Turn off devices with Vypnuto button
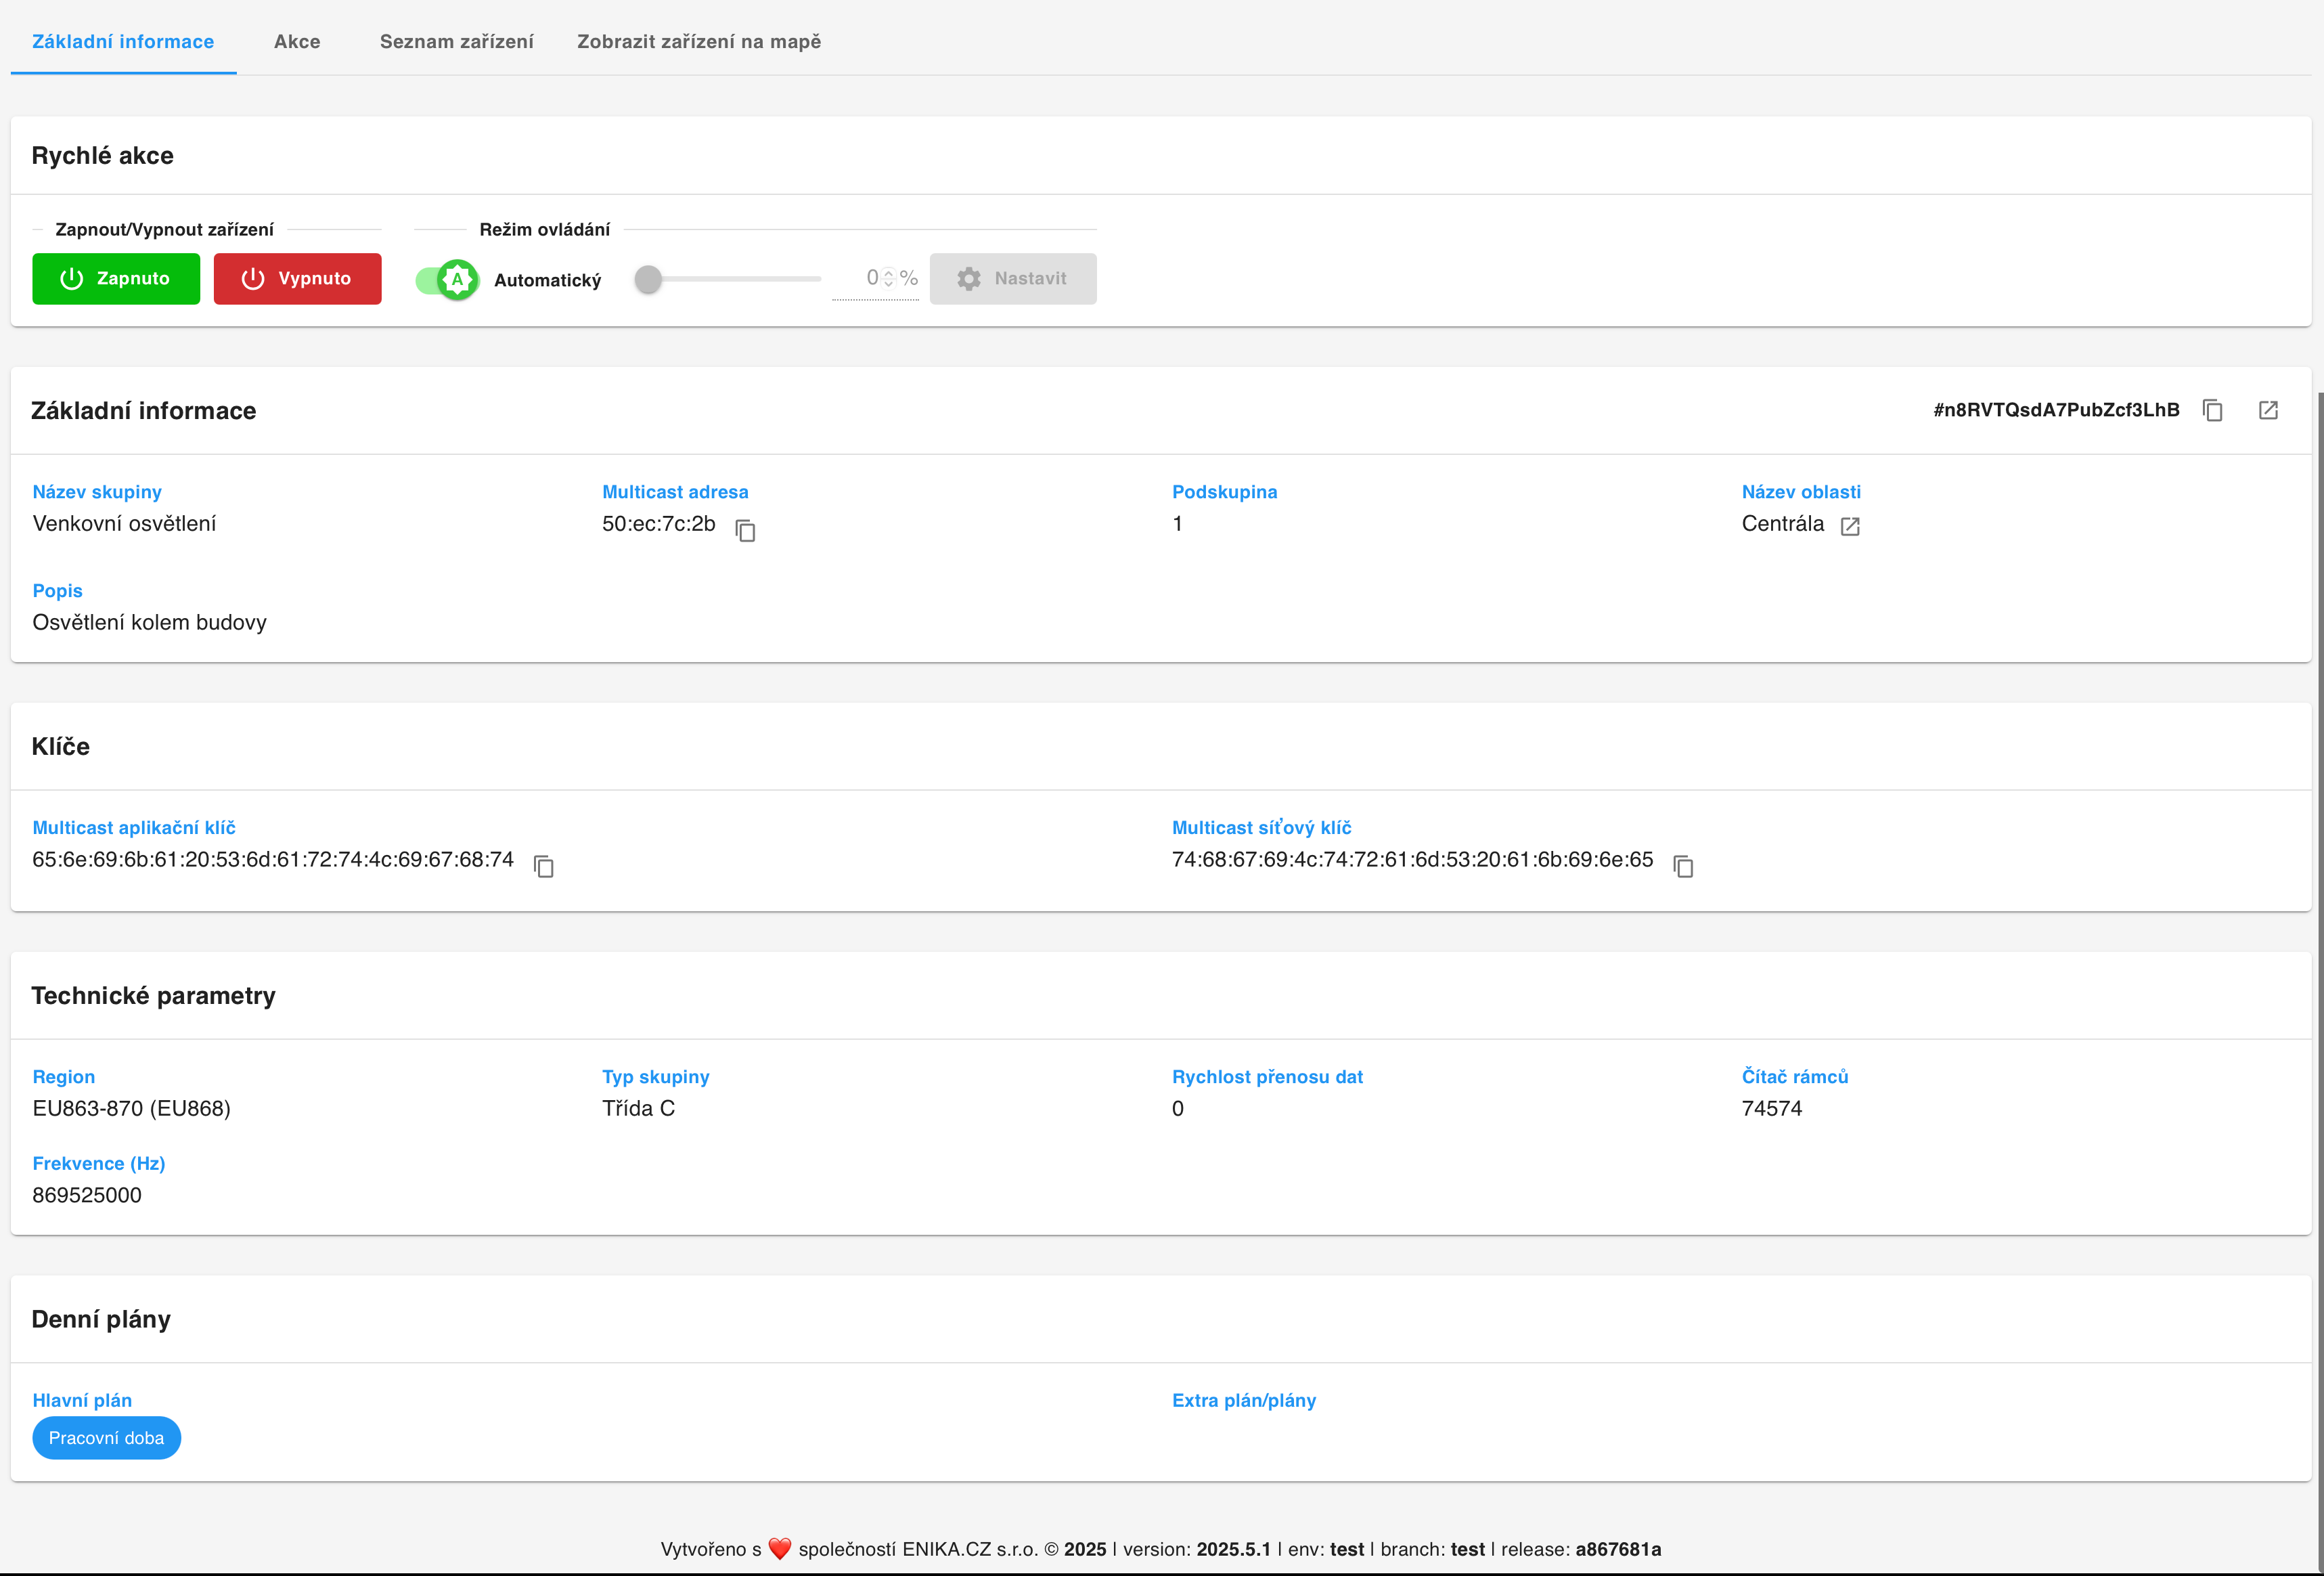Image resolution: width=2324 pixels, height=1576 pixels. pos(297,279)
